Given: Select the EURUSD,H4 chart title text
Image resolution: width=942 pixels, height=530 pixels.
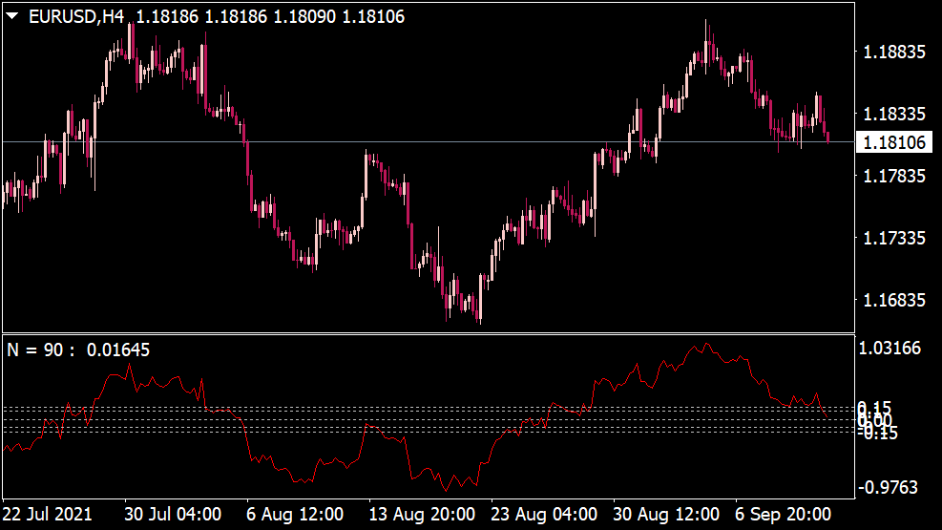Looking at the screenshot, I should click(x=76, y=17).
